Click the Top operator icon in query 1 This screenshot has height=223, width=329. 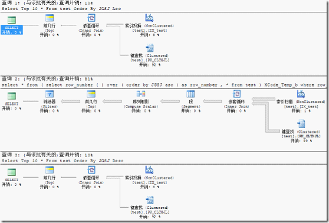pos(50,18)
